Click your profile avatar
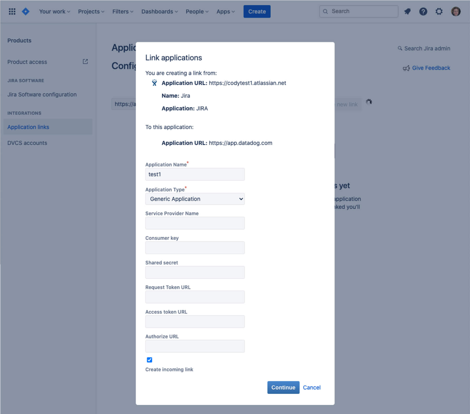This screenshot has height=414, width=470. point(456,11)
